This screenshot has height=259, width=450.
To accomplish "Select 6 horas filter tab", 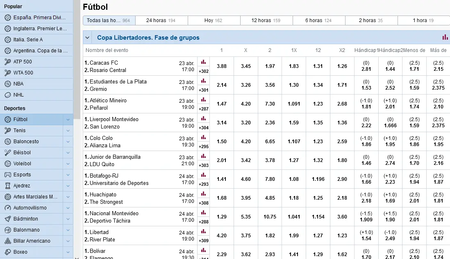I will tap(319, 20).
